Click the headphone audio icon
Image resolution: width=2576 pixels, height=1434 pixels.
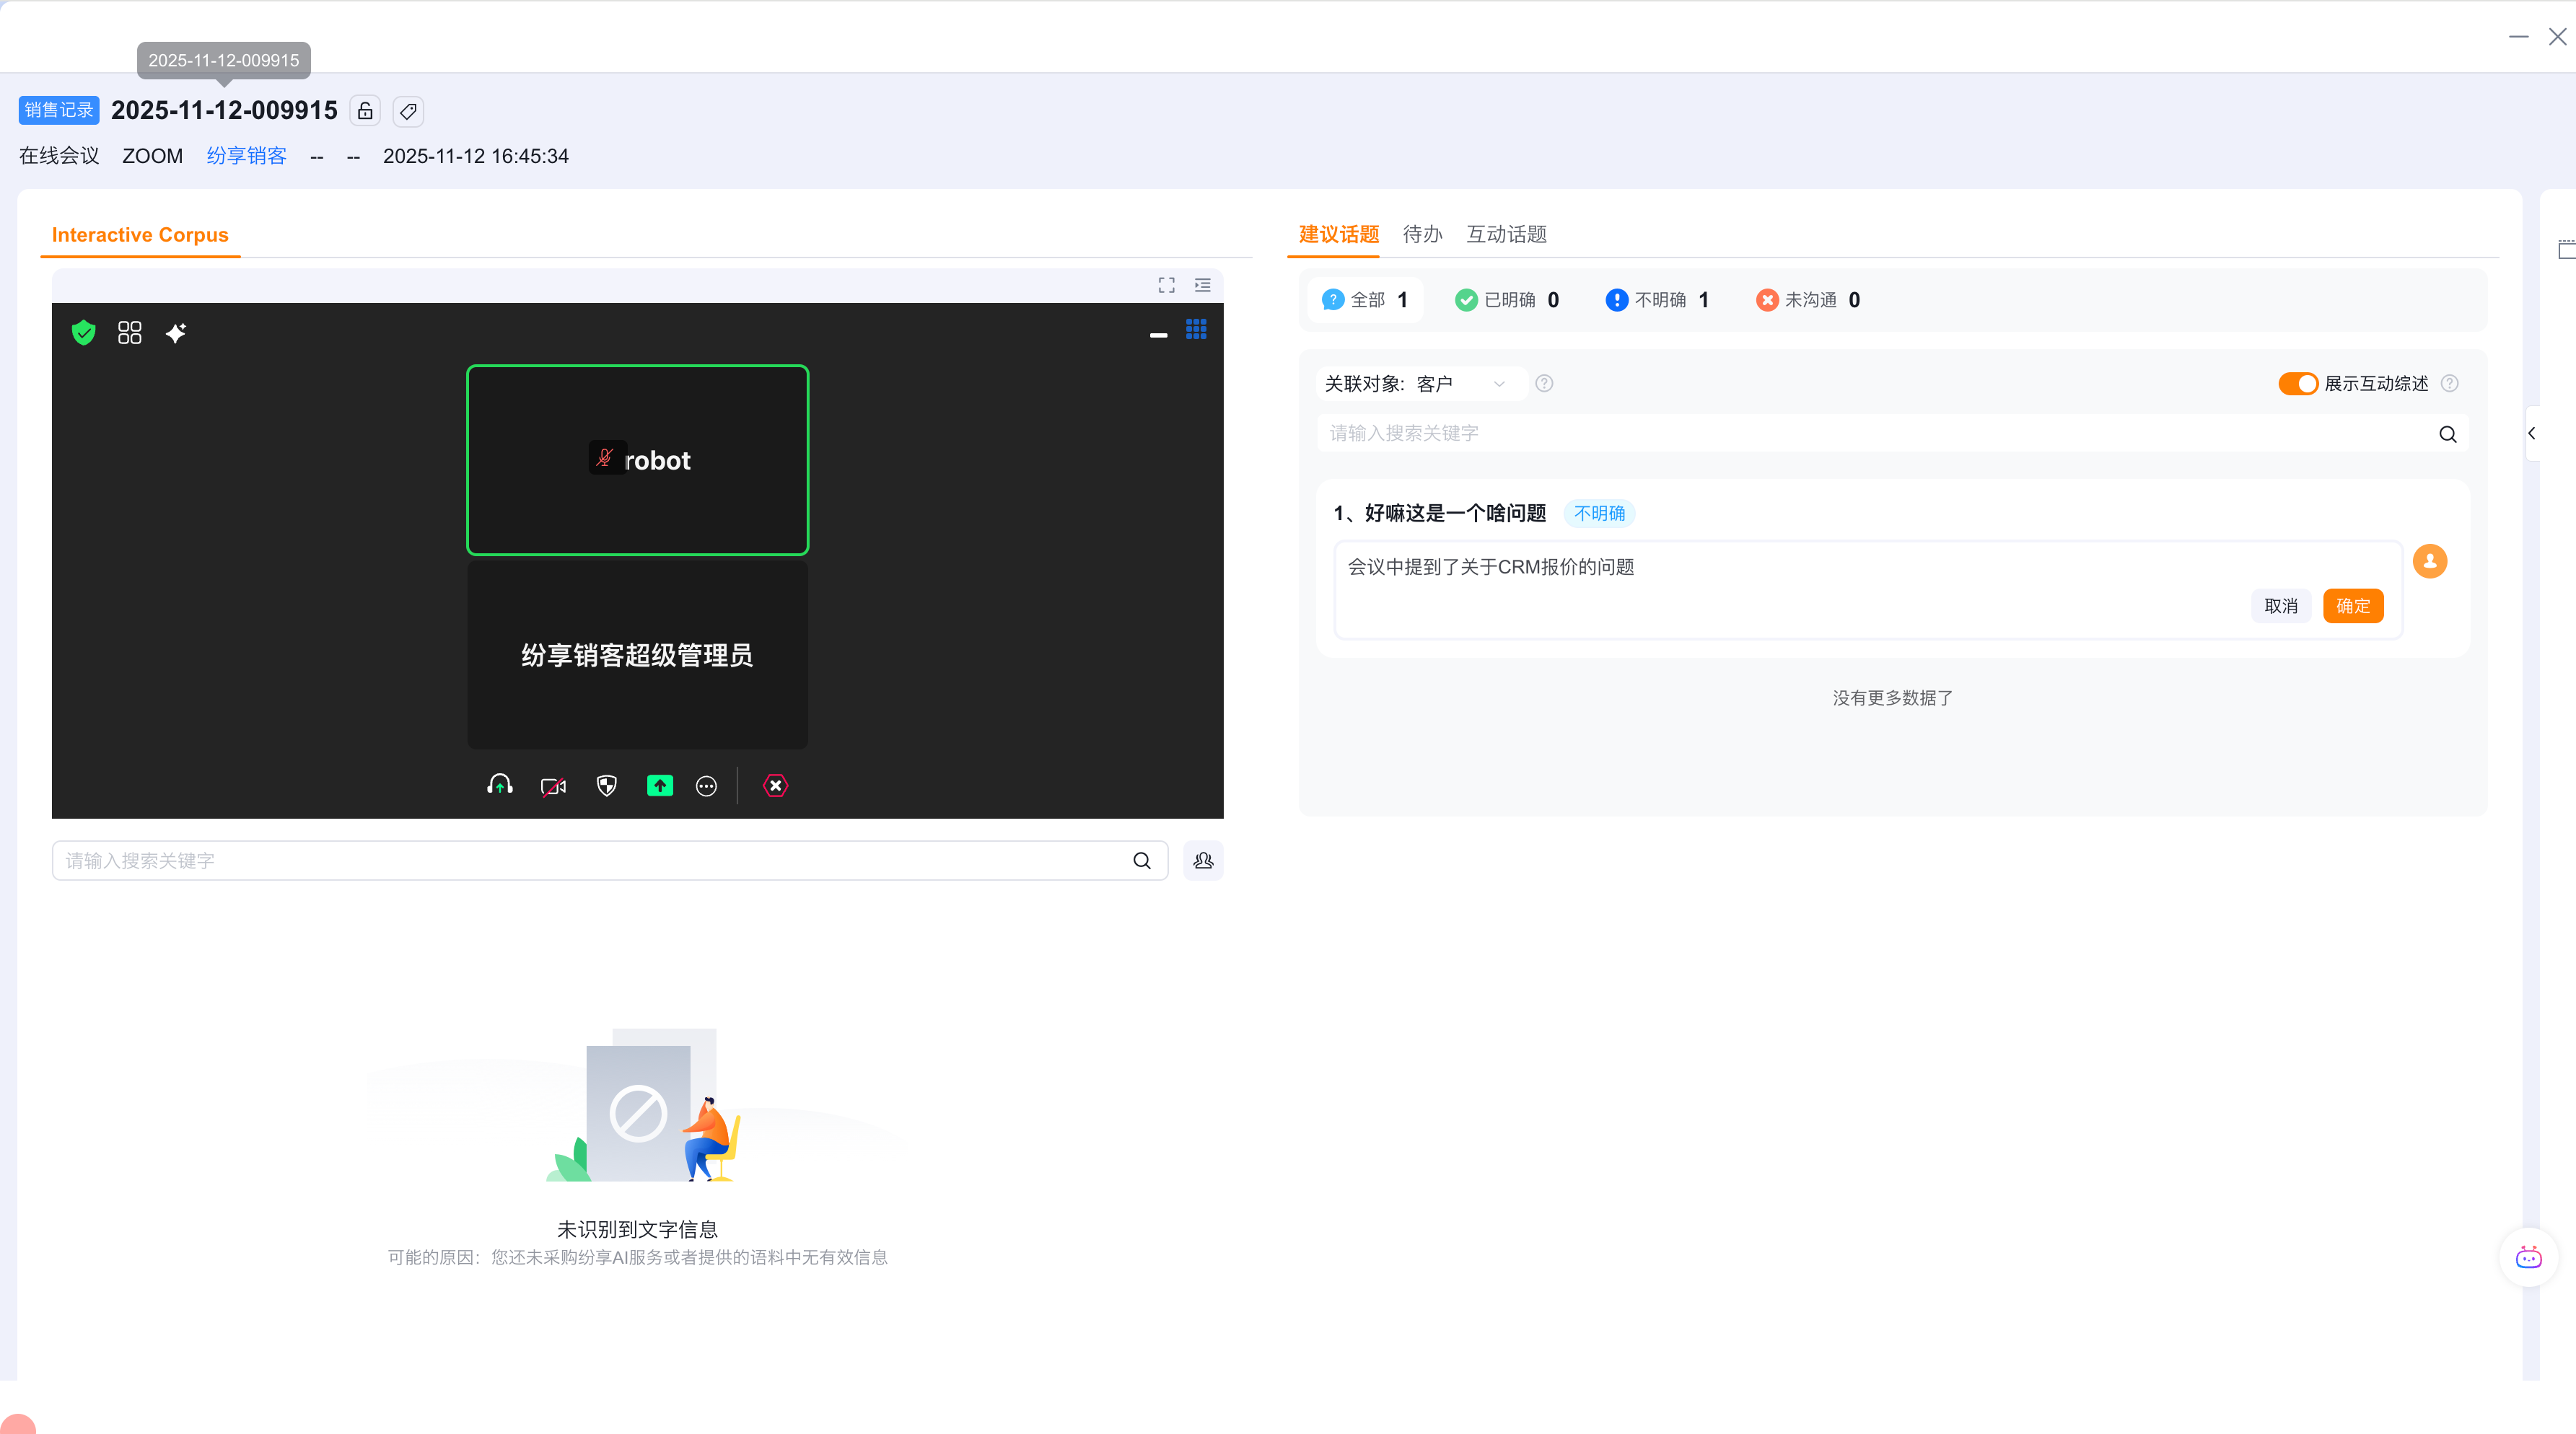(500, 786)
